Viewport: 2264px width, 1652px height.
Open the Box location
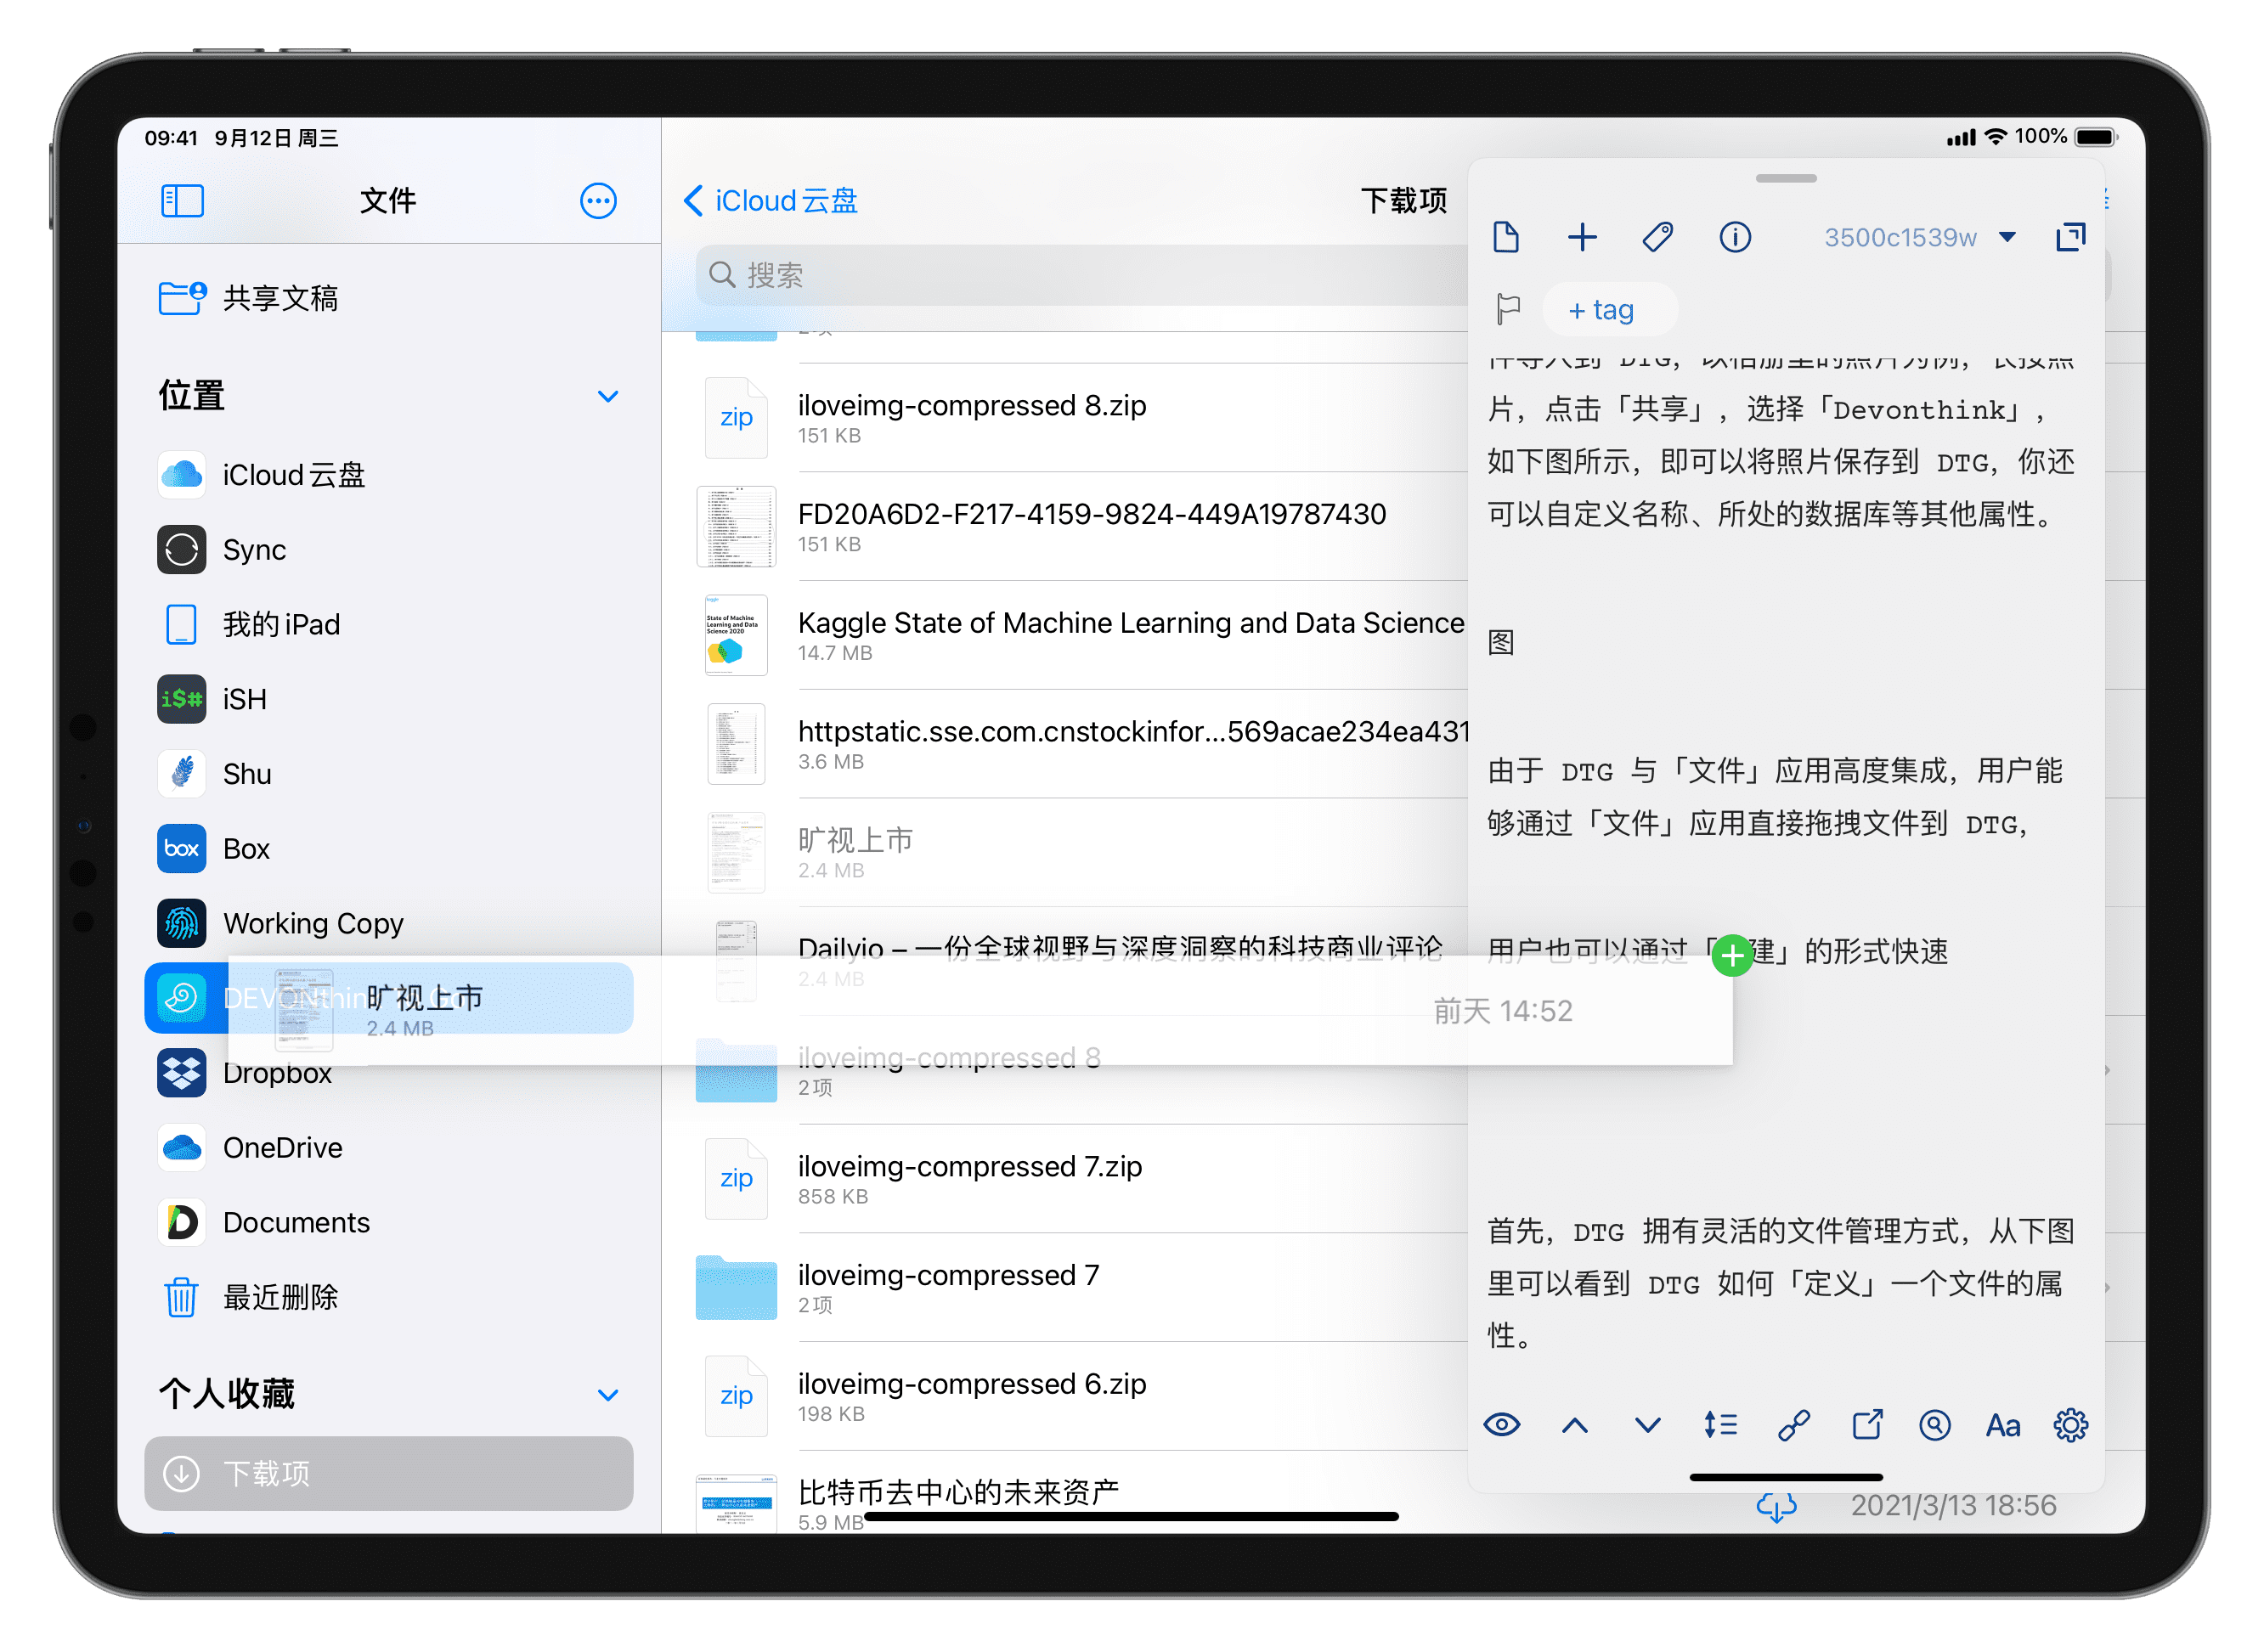(389, 848)
